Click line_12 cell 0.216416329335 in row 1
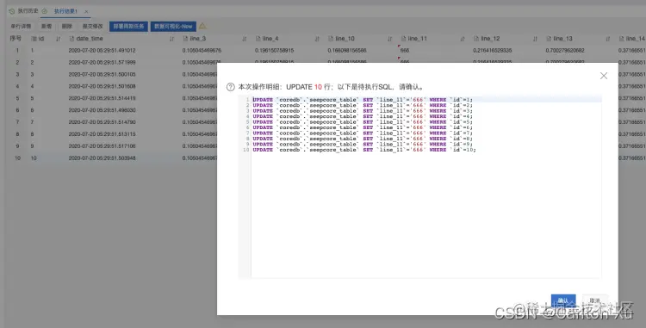This screenshot has width=646, height=328. coord(493,51)
